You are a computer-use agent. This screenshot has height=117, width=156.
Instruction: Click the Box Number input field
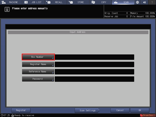coord(94,57)
